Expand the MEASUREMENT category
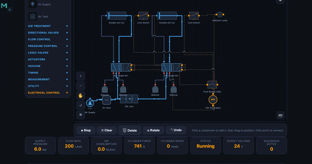This screenshot has width=312, height=164. tap(48, 79)
